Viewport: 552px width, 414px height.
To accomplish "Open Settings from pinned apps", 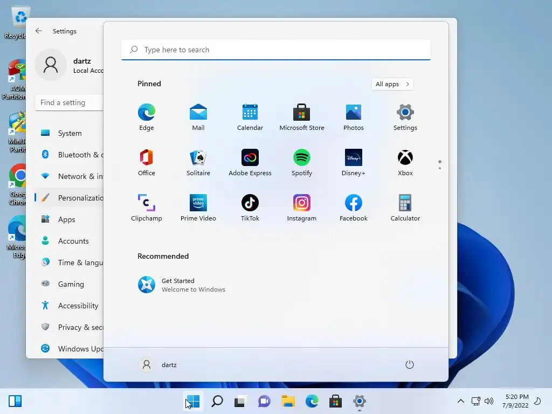I will [x=405, y=118].
